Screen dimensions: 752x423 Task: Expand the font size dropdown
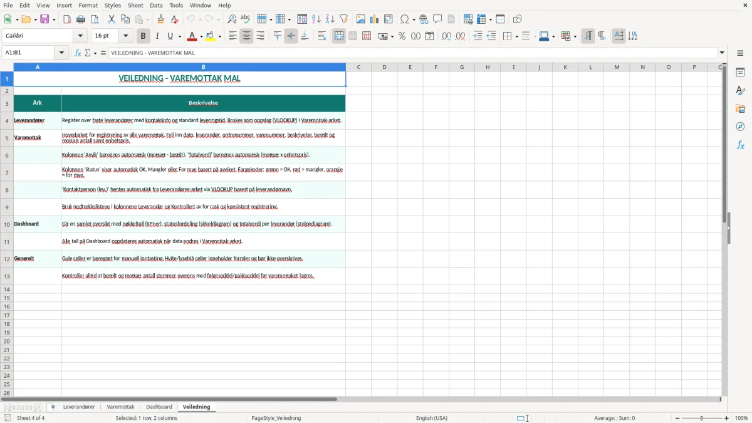(125, 36)
